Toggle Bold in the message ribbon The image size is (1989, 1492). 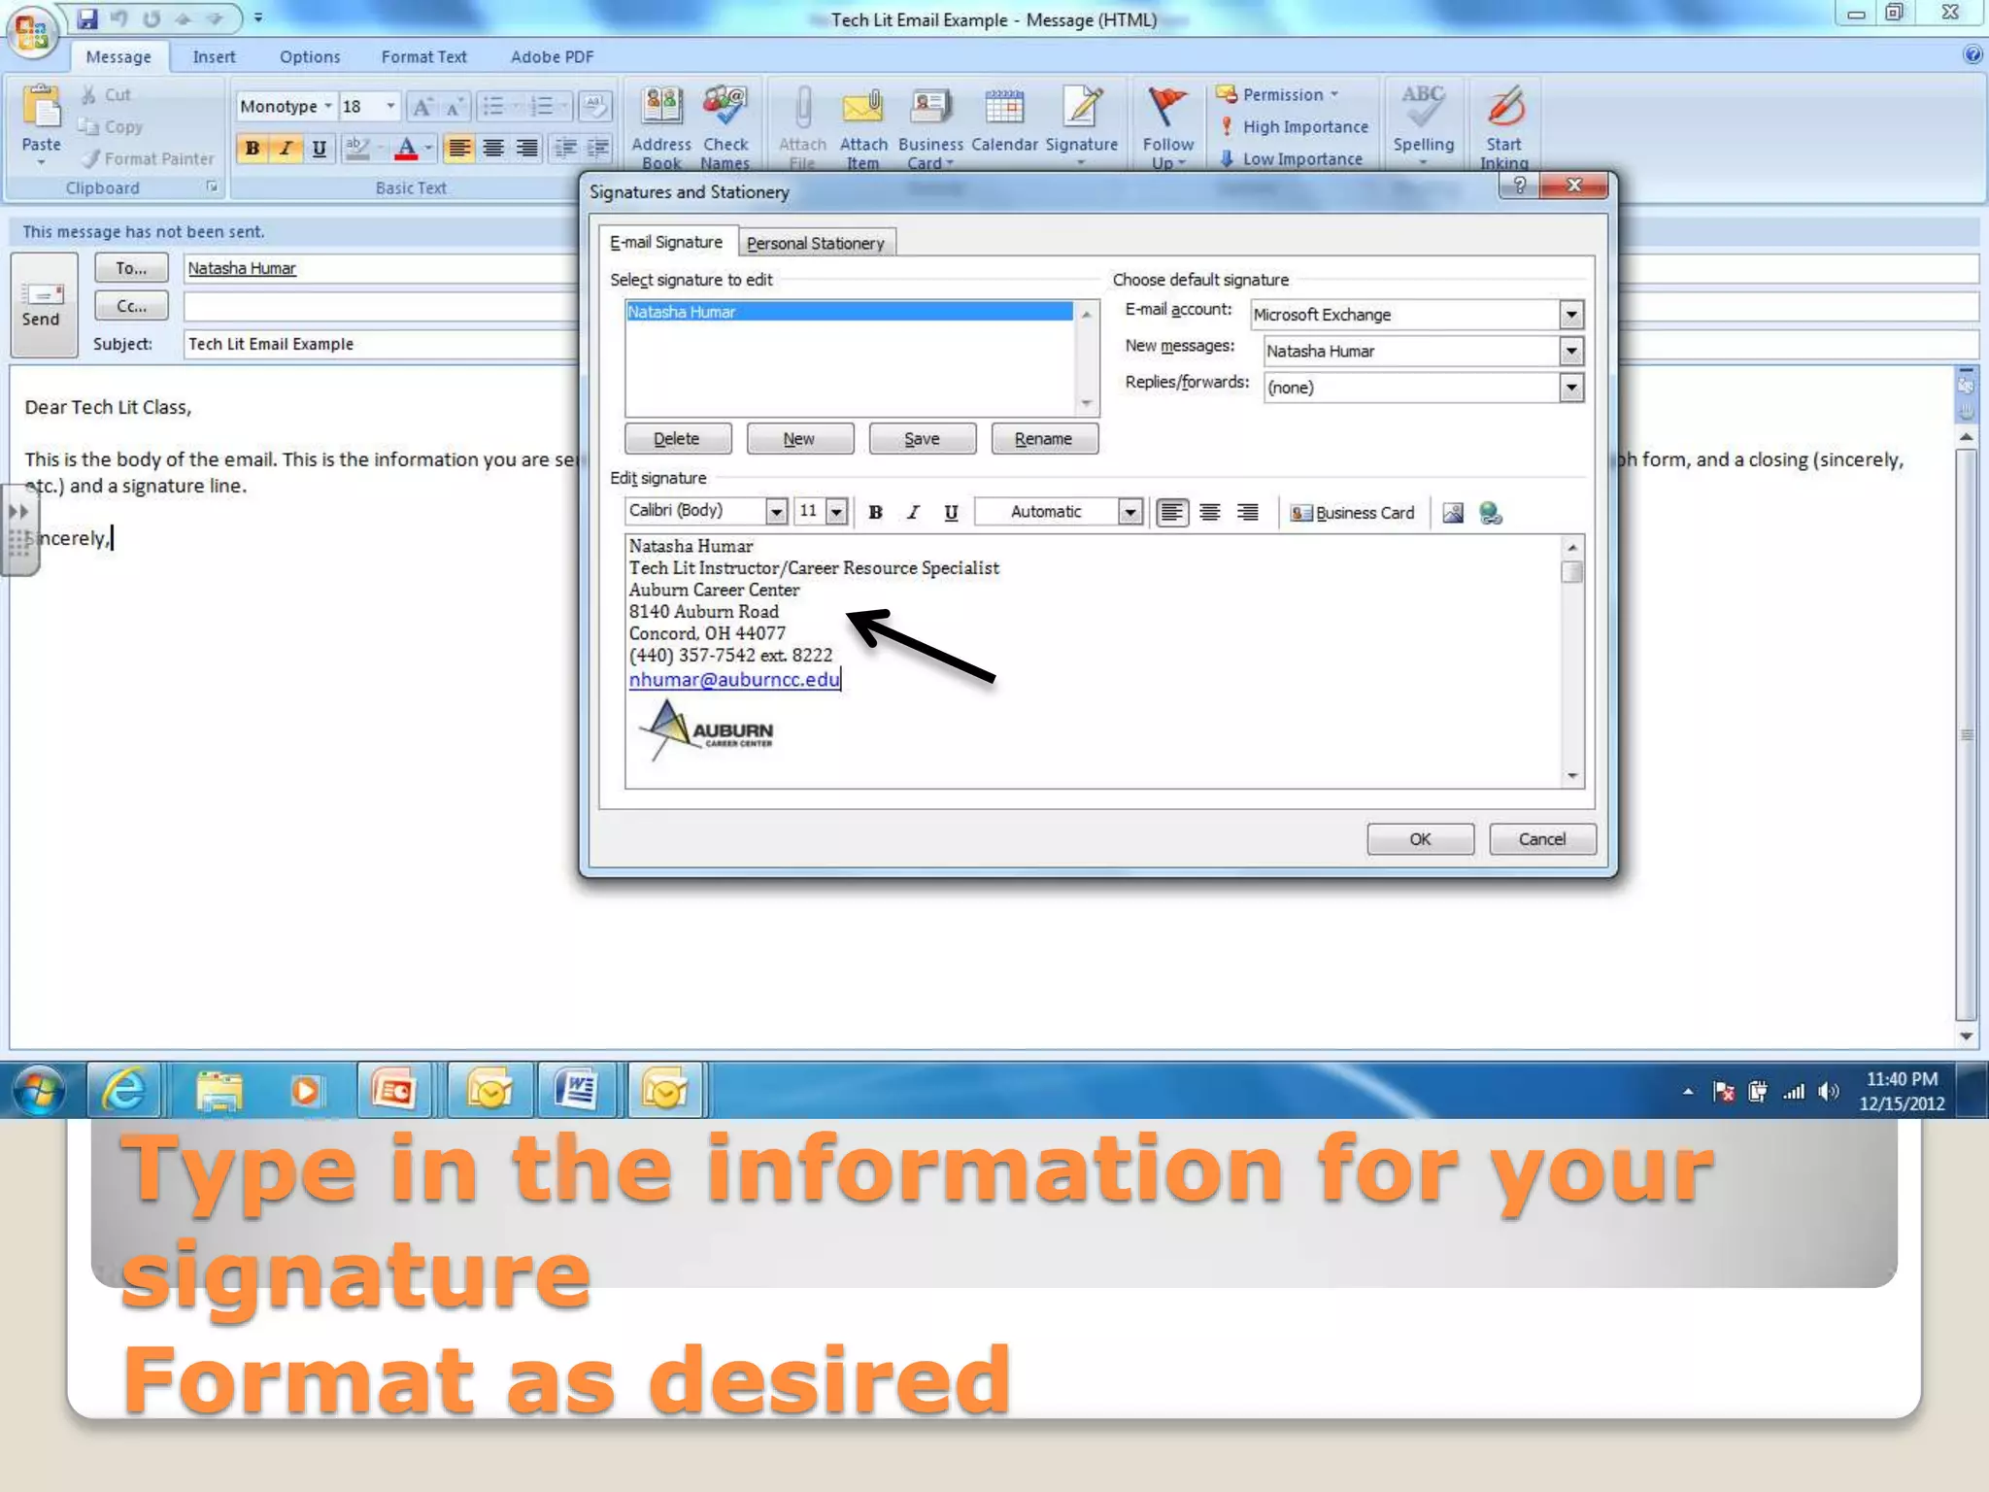(x=253, y=149)
